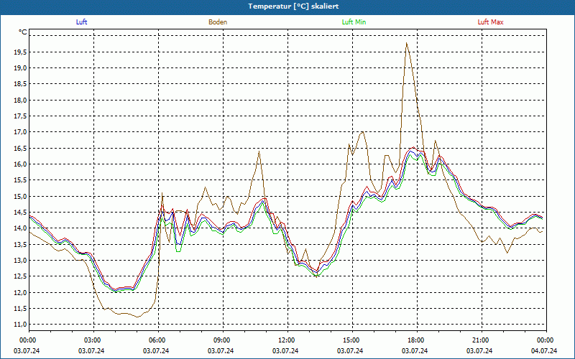Click the 16,5 y-axis value

[x=20, y=149]
